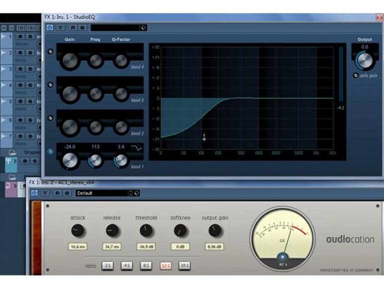Enable Write automation in StudioEQ
Image resolution: width=384 pixels, height=288 pixels.
coord(82,27)
